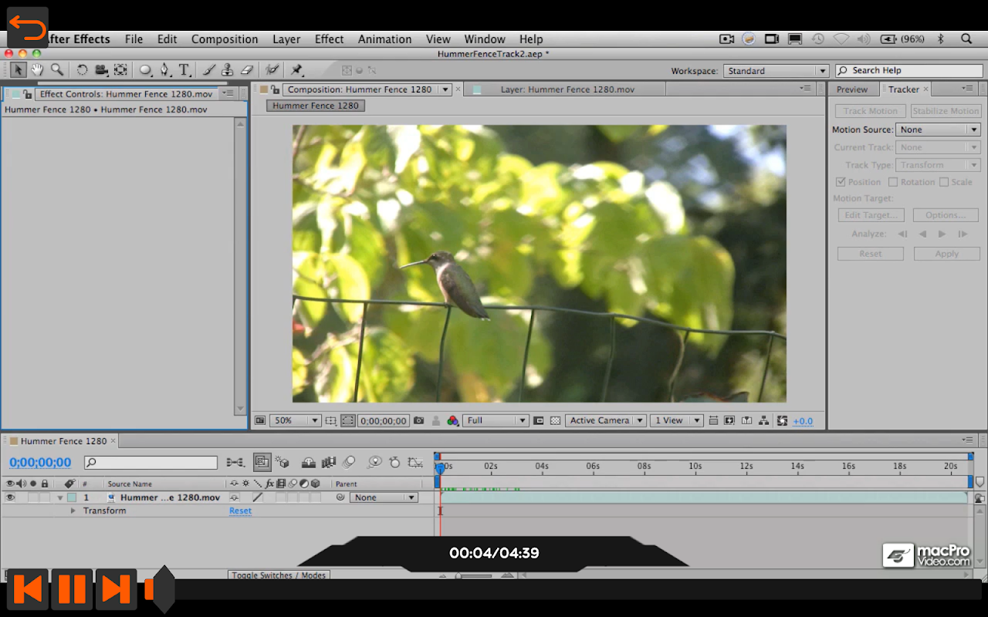Open the Workspace Standard dropdown
Viewport: 988px width, 617px height.
(776, 71)
